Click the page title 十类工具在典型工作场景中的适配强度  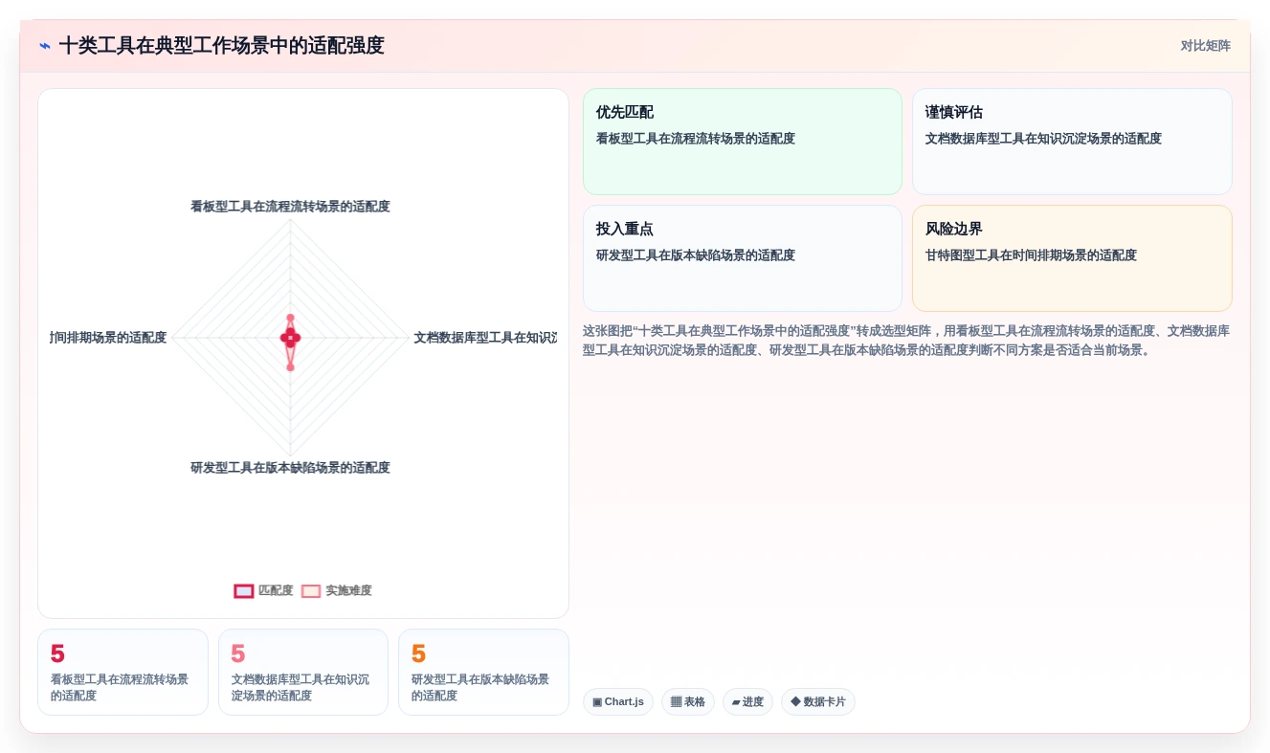pos(222,46)
